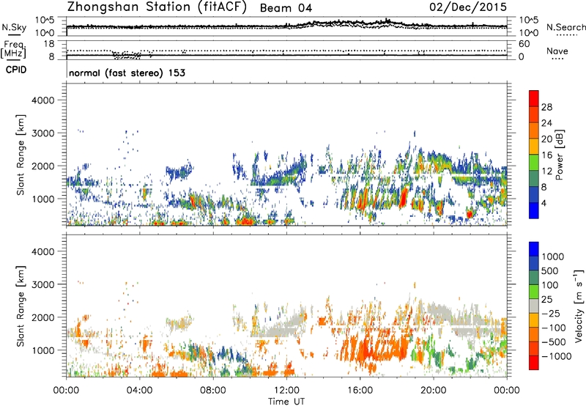Image resolution: width=586 pixels, height=406 pixels.
Task: Click the '4000' tick in power panel
Action: 42,100
